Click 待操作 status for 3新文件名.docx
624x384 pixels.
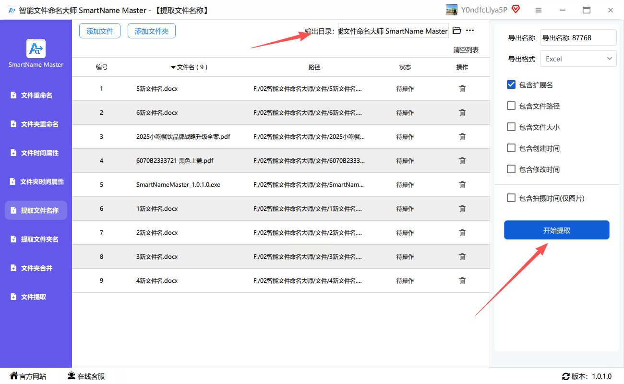tap(405, 257)
